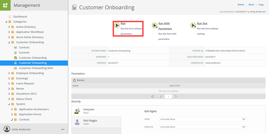Click the Azure Active Directory folder icon
The width and height of the screenshot is (269, 134).
tap(12, 37)
